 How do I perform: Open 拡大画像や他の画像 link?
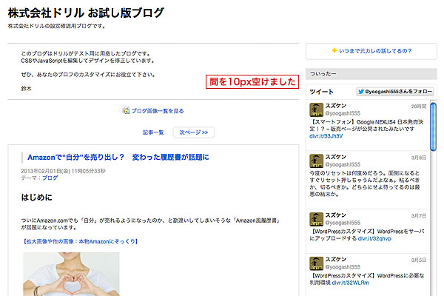click(81, 241)
